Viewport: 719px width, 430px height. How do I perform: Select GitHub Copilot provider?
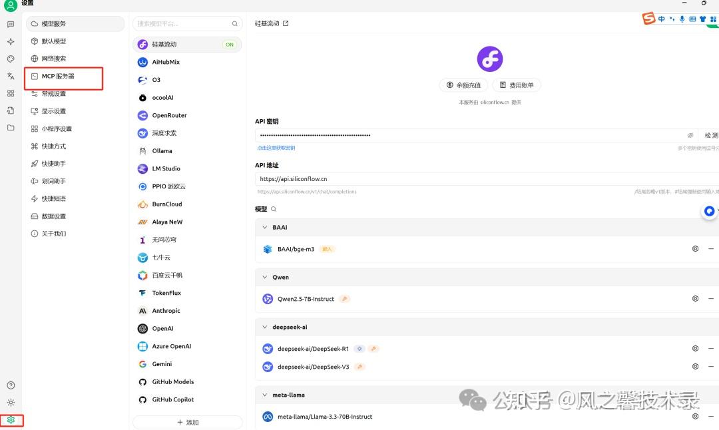pyautogui.click(x=187, y=400)
